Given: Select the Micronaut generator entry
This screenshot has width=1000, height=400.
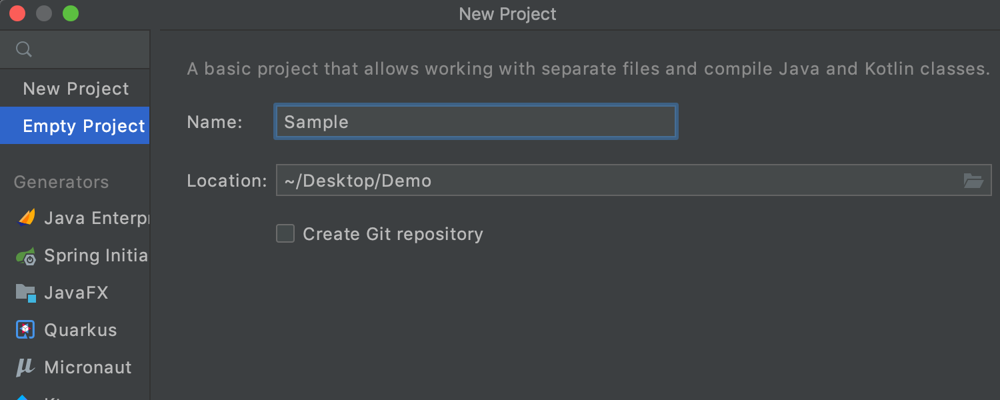Looking at the screenshot, I should coord(88,367).
